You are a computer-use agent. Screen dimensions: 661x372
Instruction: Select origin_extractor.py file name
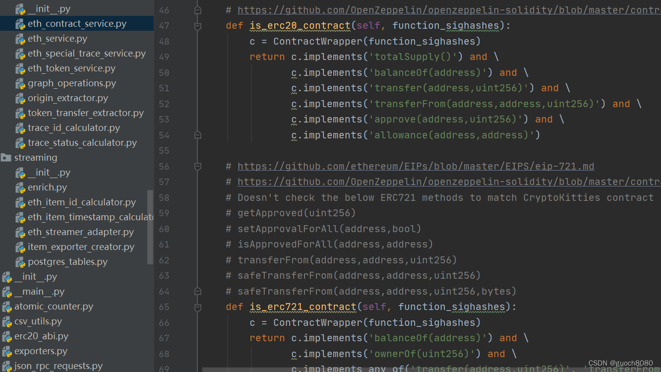click(68, 98)
